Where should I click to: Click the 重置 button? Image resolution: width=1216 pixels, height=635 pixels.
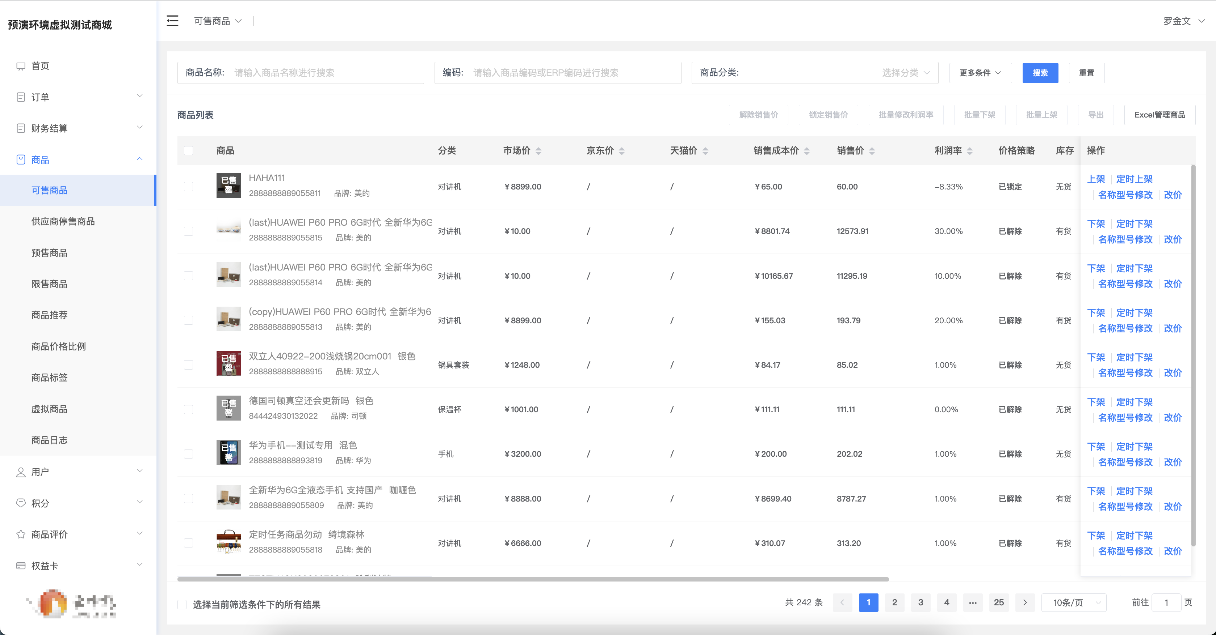click(x=1086, y=73)
